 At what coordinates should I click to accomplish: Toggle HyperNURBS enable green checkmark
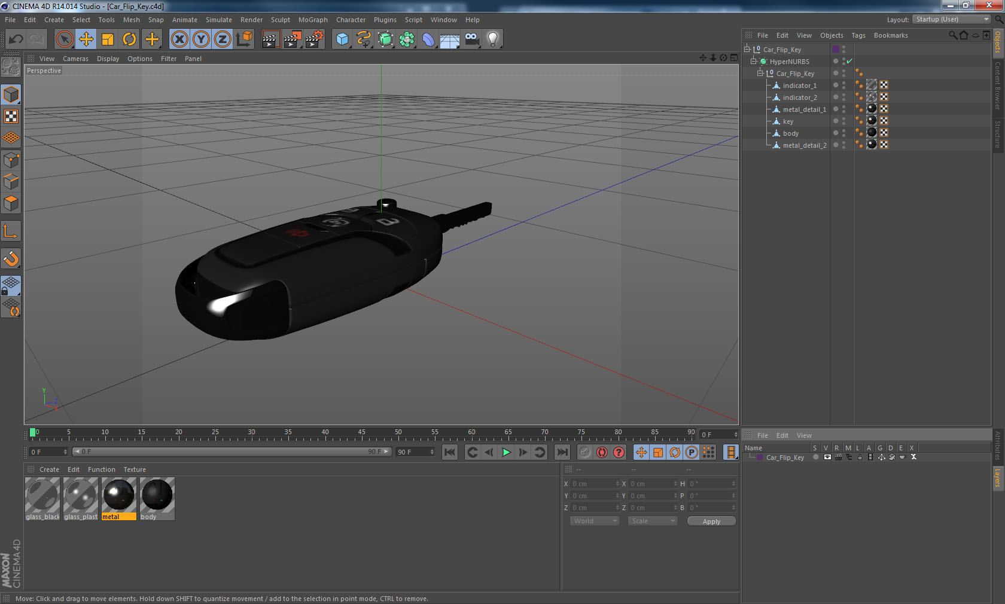(x=849, y=61)
